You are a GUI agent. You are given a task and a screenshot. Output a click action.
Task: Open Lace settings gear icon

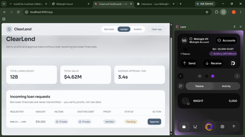[x=222, y=127]
